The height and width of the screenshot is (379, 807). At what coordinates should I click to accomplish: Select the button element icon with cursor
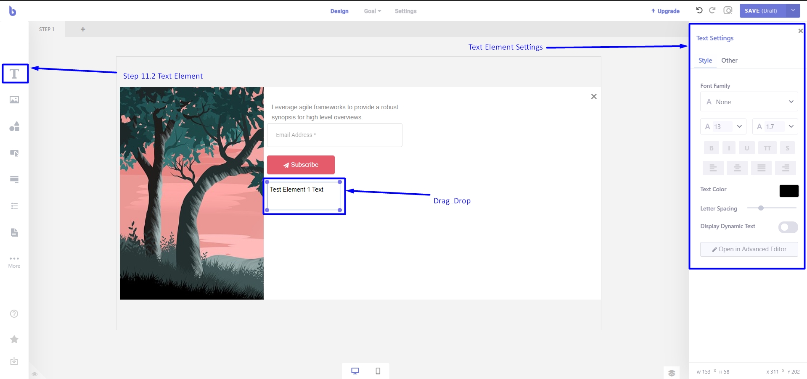point(14,153)
